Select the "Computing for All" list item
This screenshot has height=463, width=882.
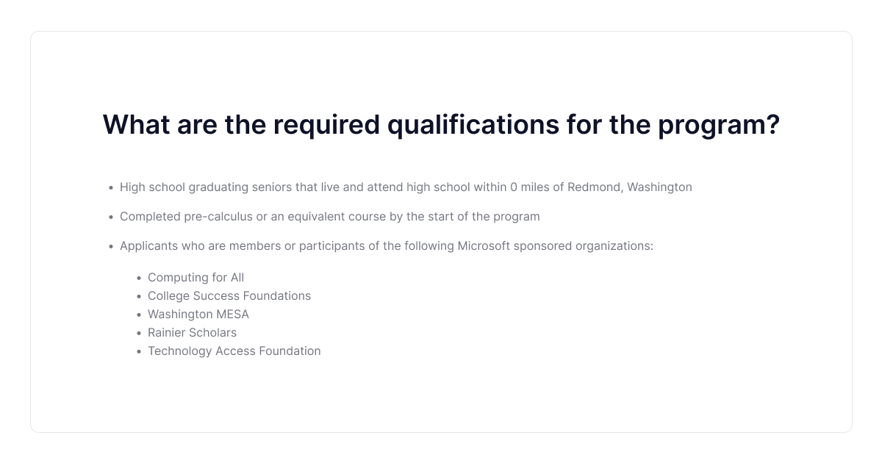(x=196, y=277)
